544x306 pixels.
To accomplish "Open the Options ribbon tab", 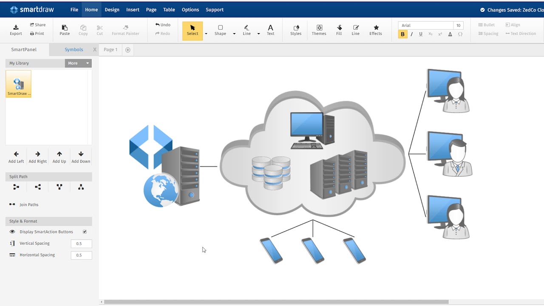I will click(190, 9).
